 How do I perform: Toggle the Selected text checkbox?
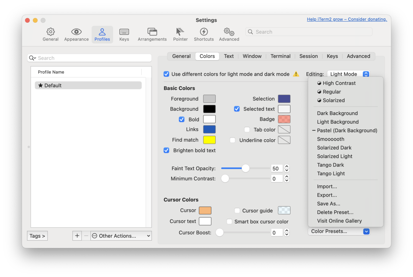[237, 109]
